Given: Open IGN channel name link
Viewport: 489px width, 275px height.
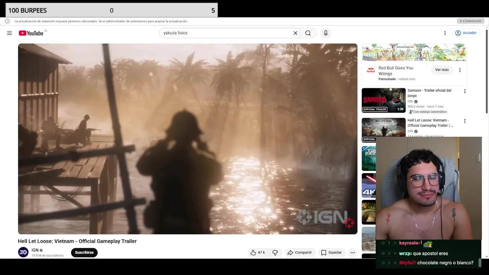Looking at the screenshot, I should [x=35, y=250].
